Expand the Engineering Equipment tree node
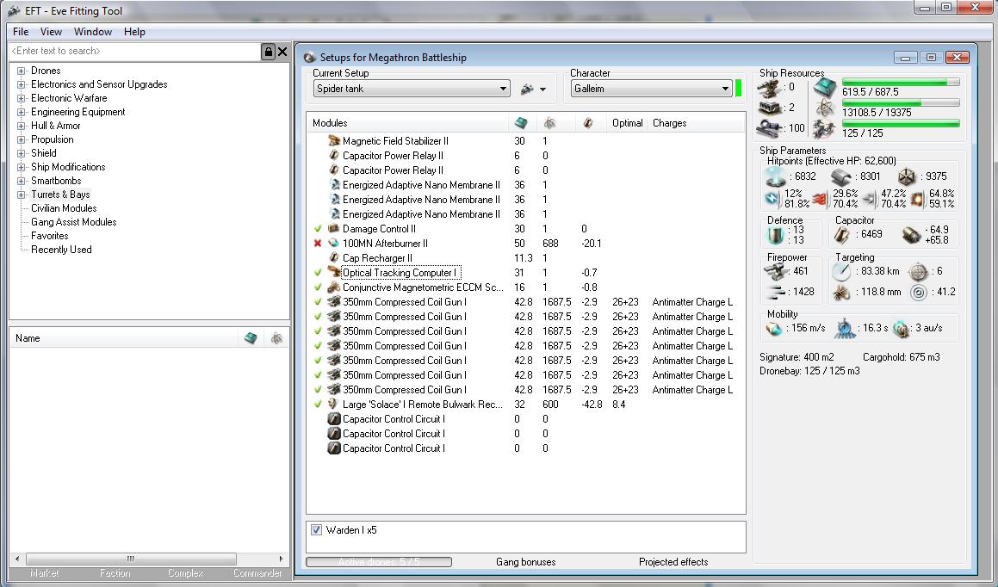 [x=21, y=112]
